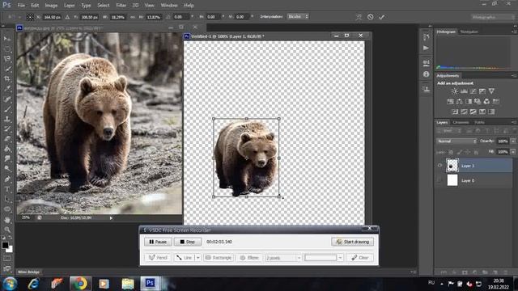Toggle the width-height link icon
518x291 pixels.
tap(133, 17)
